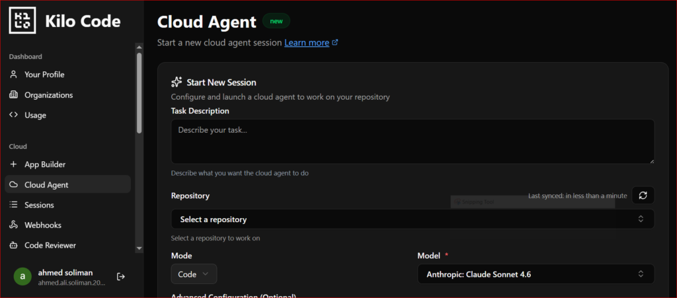The image size is (677, 298).
Task: Click the email under ahmed soliman
Action: tap(71, 283)
